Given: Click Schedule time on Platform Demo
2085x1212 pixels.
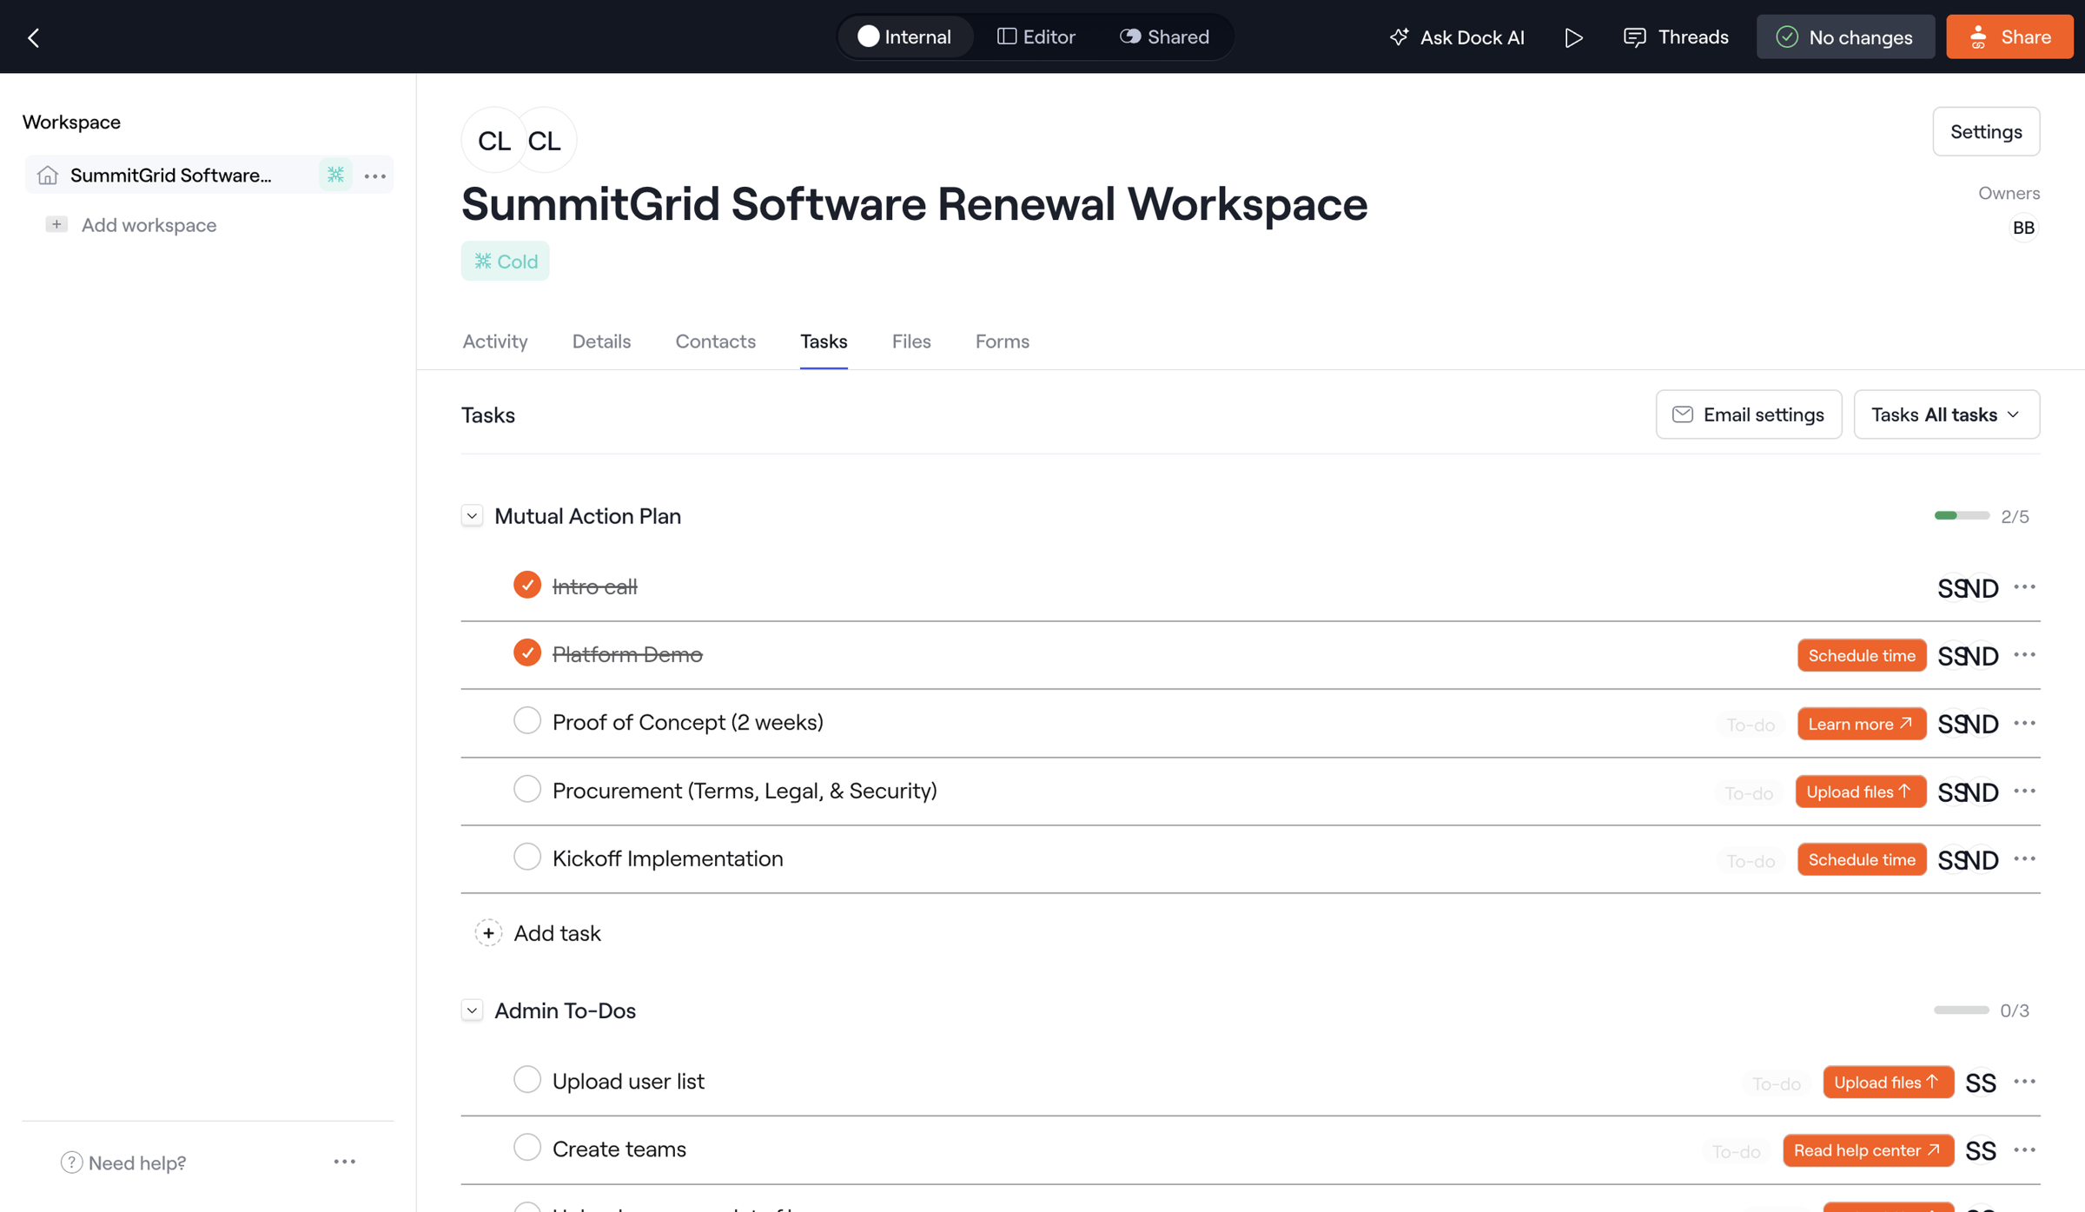Looking at the screenshot, I should (x=1862, y=655).
